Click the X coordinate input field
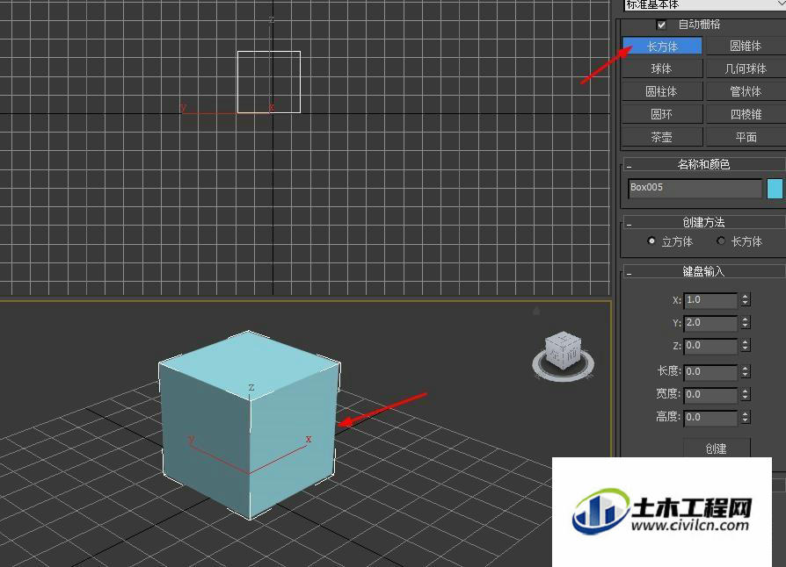 [x=710, y=300]
